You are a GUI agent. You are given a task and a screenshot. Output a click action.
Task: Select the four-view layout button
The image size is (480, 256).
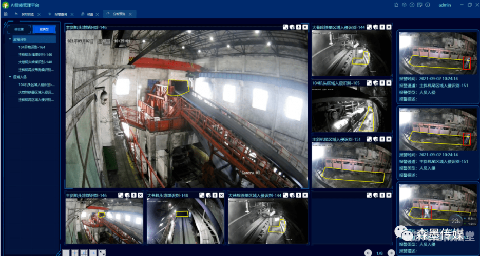click(x=74, y=252)
